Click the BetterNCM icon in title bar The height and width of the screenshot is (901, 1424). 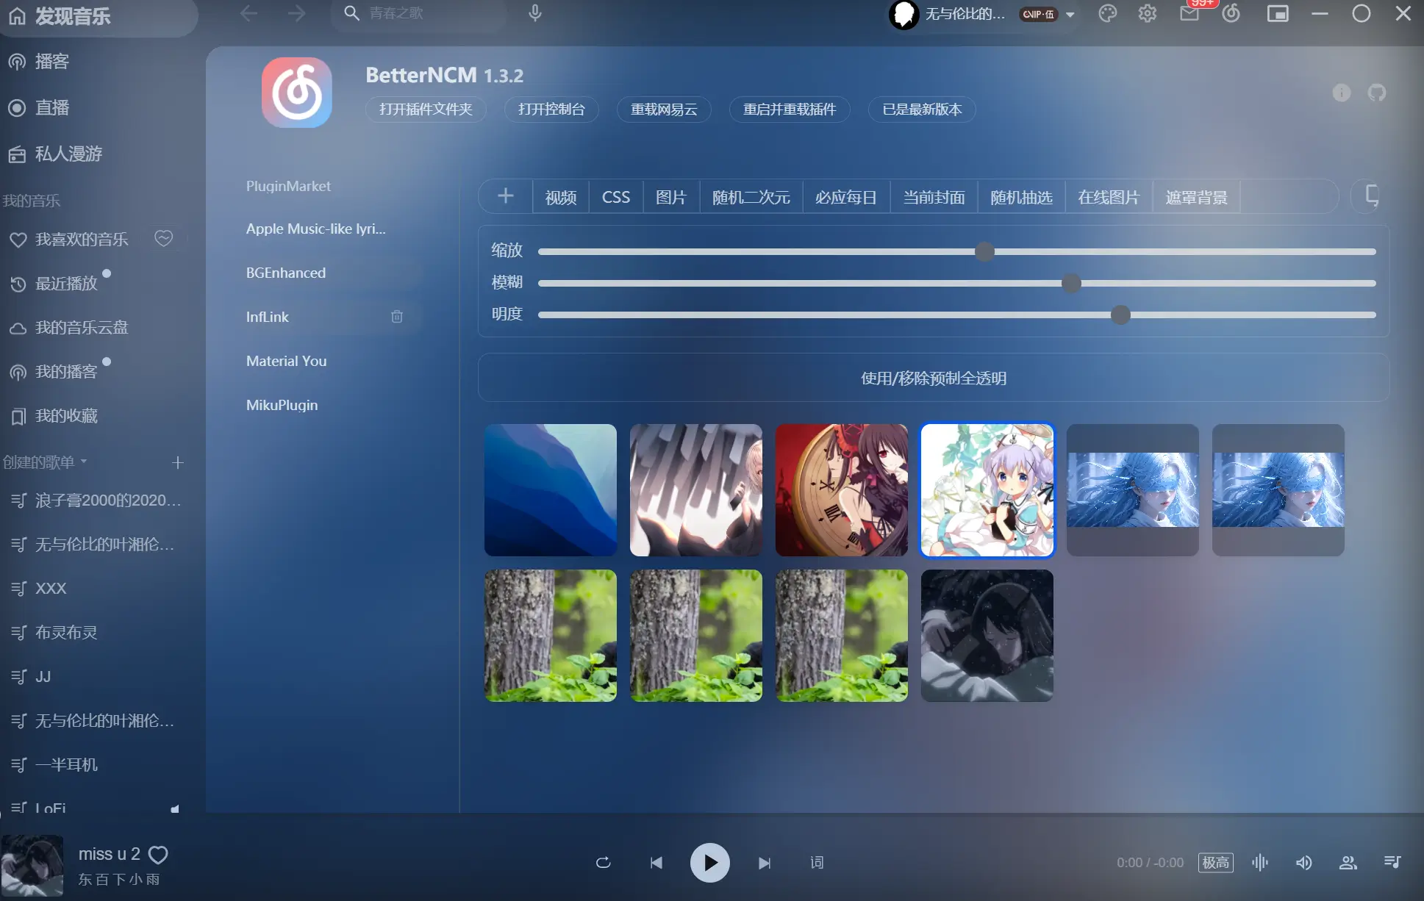pyautogui.click(x=1231, y=13)
